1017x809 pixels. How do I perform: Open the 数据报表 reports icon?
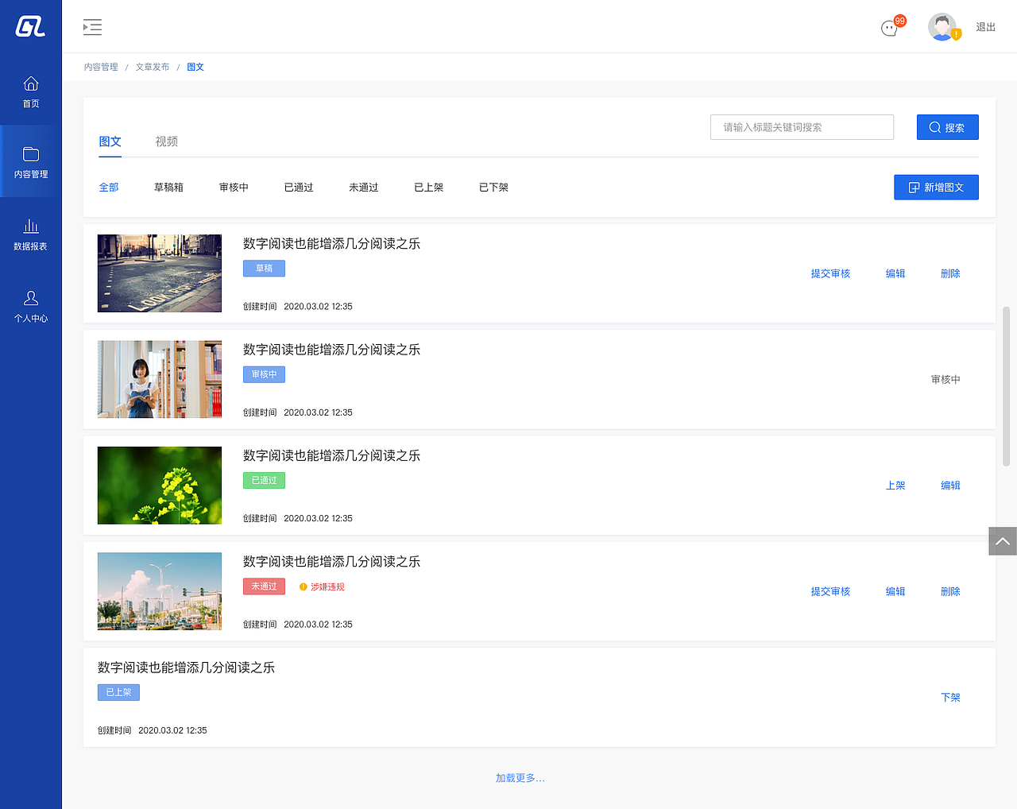[x=30, y=234]
